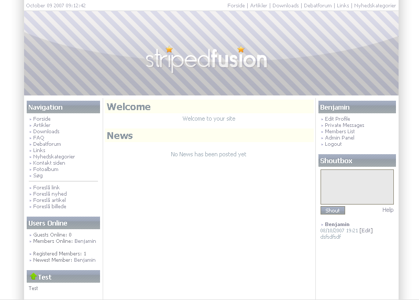The image size is (419, 300).
Task: Open Downloads in the top menu
Action: point(285,6)
